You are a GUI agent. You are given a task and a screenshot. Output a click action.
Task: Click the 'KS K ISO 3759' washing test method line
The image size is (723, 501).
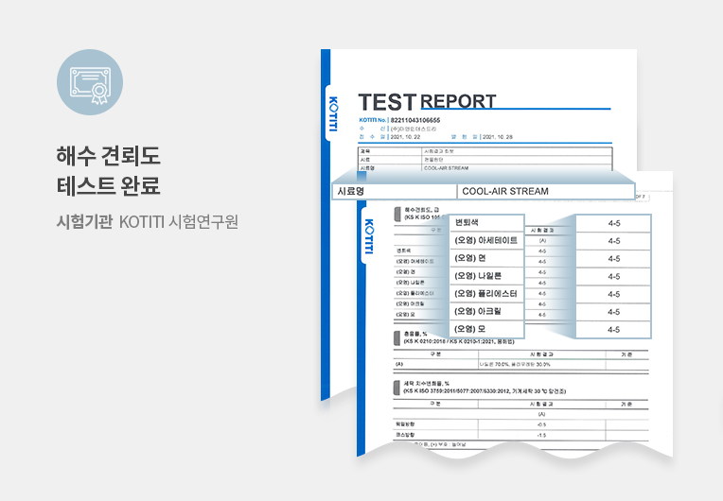coord(485,391)
